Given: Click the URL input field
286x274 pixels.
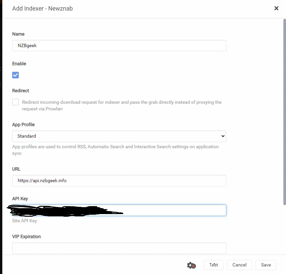Looking at the screenshot, I should click(x=119, y=180).
